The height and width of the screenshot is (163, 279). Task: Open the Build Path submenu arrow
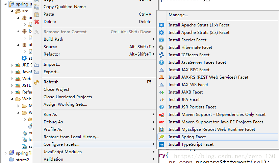point(153,39)
